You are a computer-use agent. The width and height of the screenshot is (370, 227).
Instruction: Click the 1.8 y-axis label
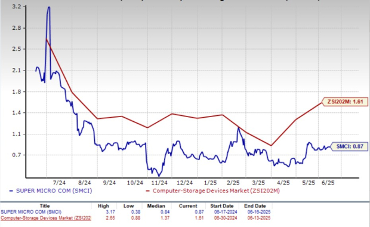click(16, 91)
